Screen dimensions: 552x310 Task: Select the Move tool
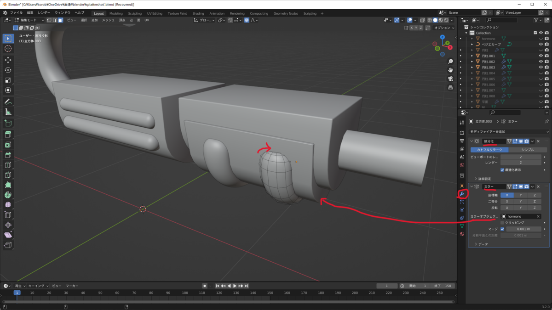click(8, 60)
